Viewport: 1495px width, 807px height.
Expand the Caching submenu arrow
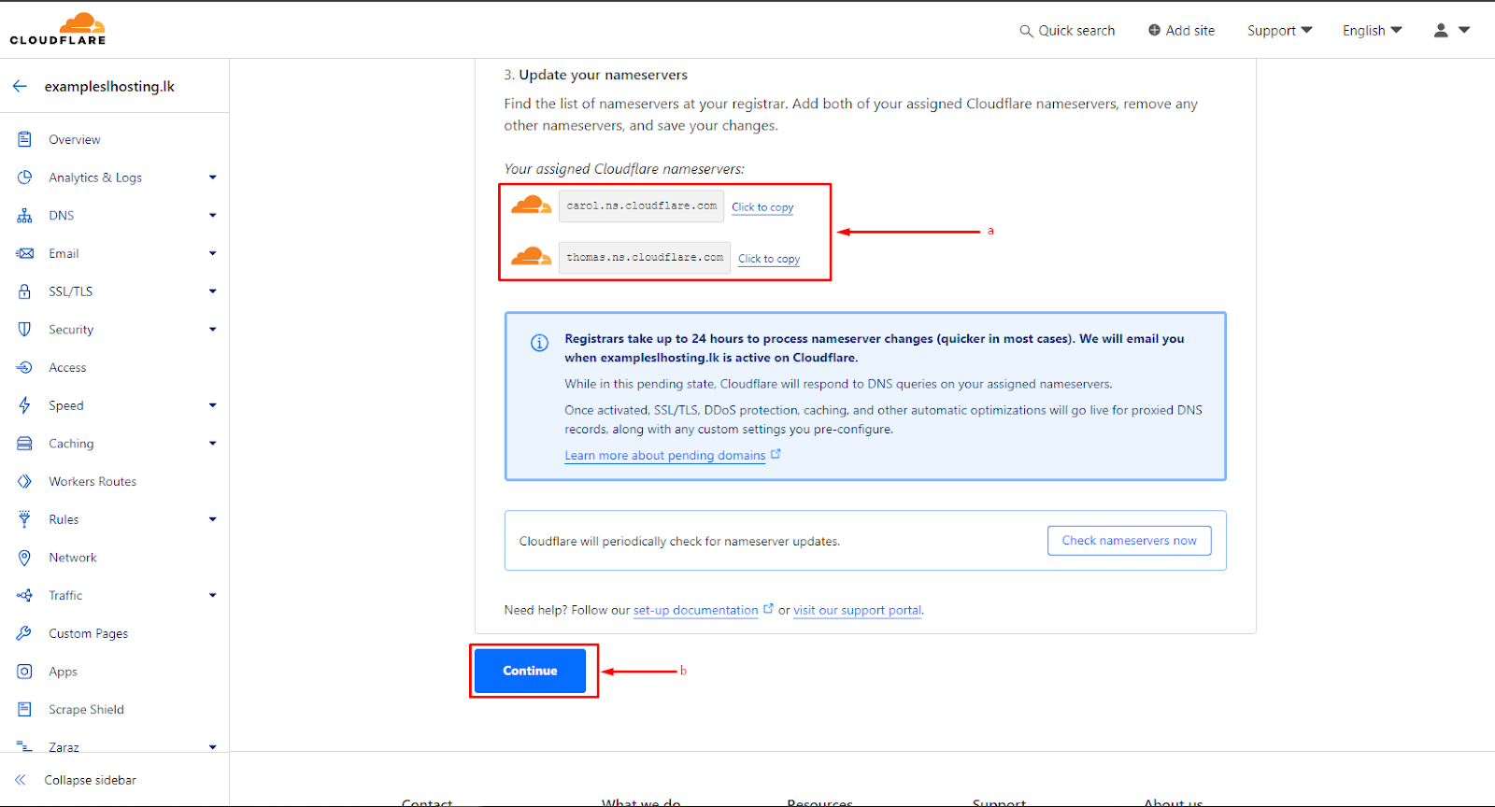(x=213, y=444)
